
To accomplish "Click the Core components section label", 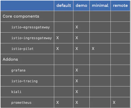I will [x=21, y=16].
